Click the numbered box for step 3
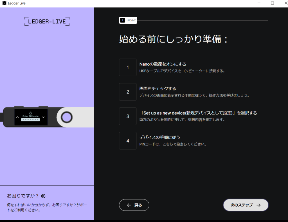The height and width of the screenshot is (222, 288). click(128, 116)
